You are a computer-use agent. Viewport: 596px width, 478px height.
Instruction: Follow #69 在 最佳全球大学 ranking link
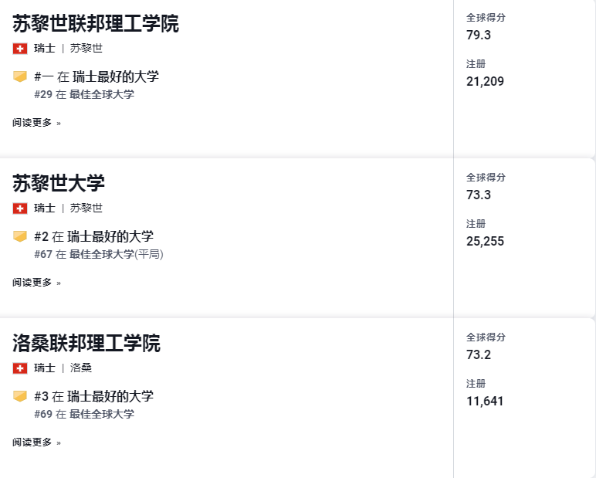[x=84, y=414]
